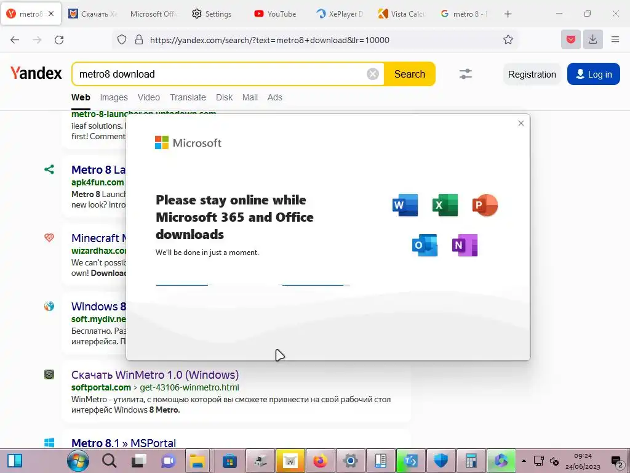This screenshot has height=473, width=630.
Task: Click the Microsoft logo in dialog
Action: click(x=188, y=143)
